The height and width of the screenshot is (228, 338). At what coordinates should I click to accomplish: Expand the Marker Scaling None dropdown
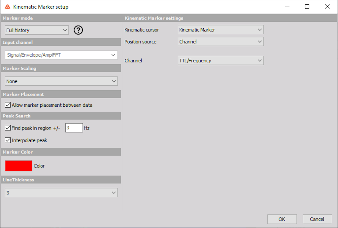61,81
